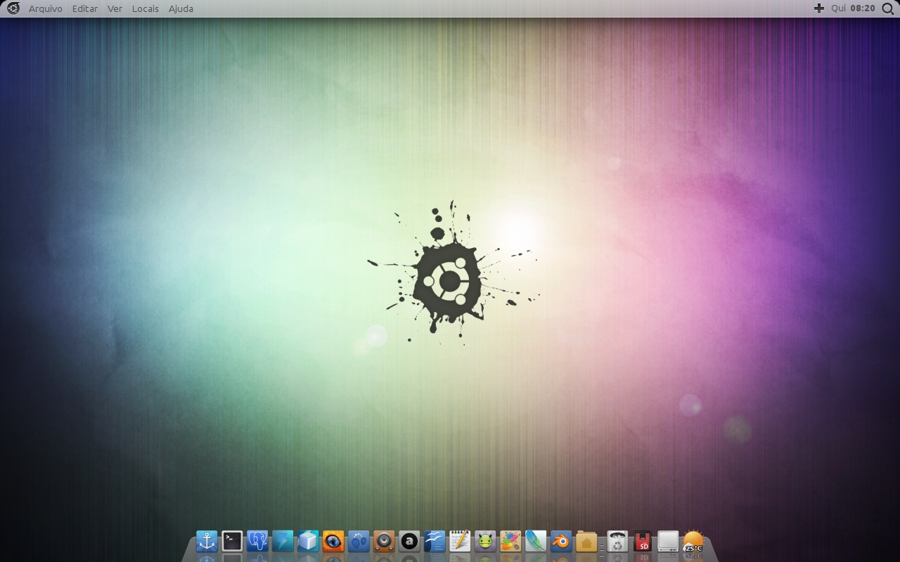Launch OpenOffice Writer from the dock
The height and width of the screenshot is (562, 900).
pos(435,541)
